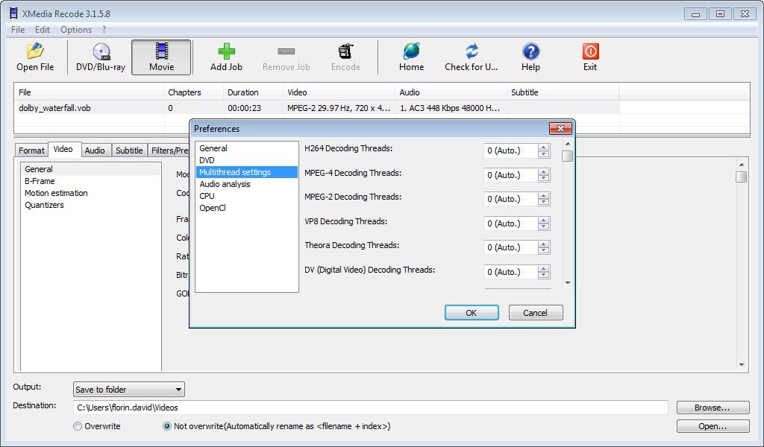This screenshot has height=447, width=764.
Task: Close the Preferences dialog with red X
Action: pyautogui.click(x=560, y=128)
